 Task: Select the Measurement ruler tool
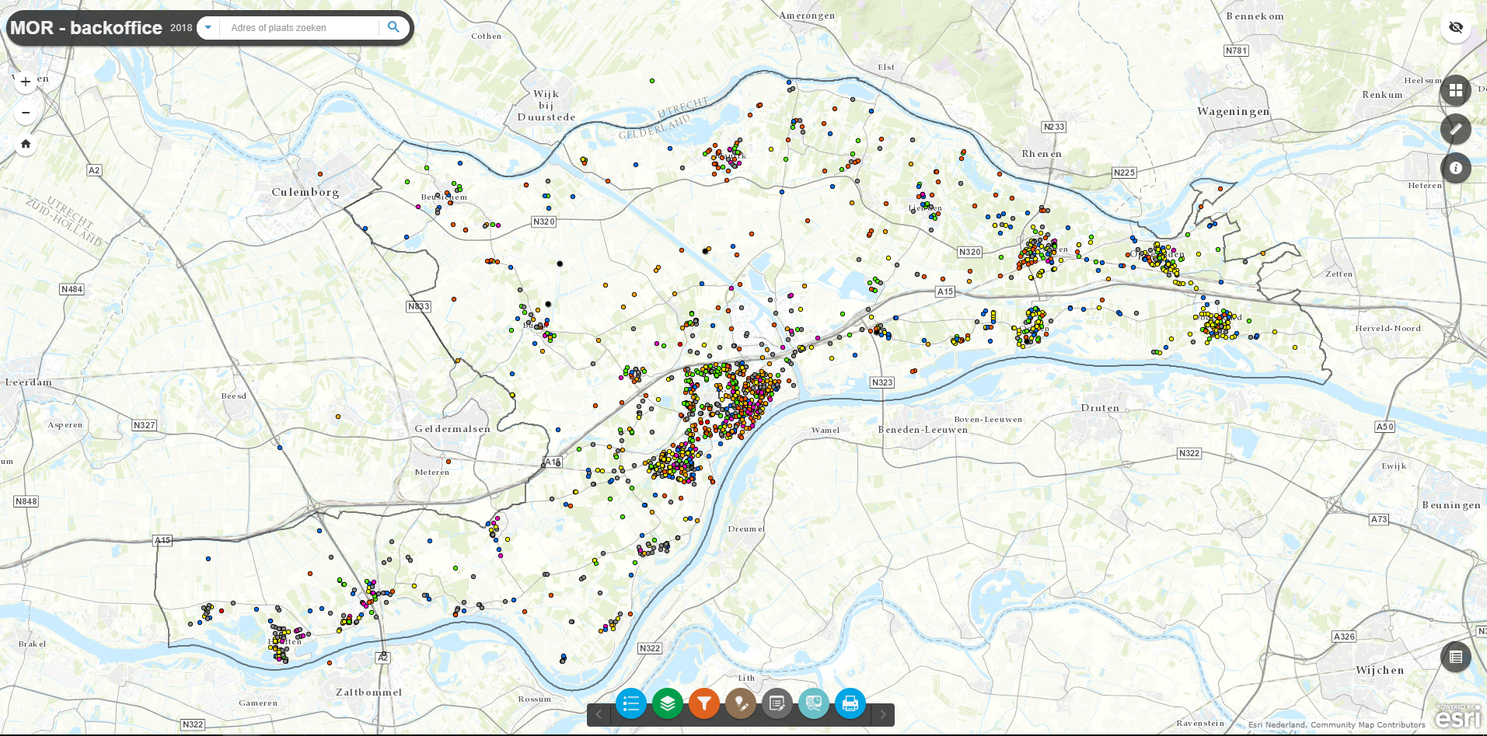1455,129
